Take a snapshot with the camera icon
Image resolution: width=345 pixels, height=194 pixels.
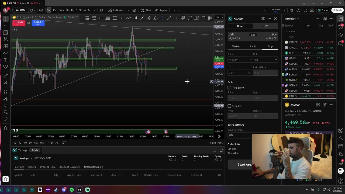click(x=312, y=10)
